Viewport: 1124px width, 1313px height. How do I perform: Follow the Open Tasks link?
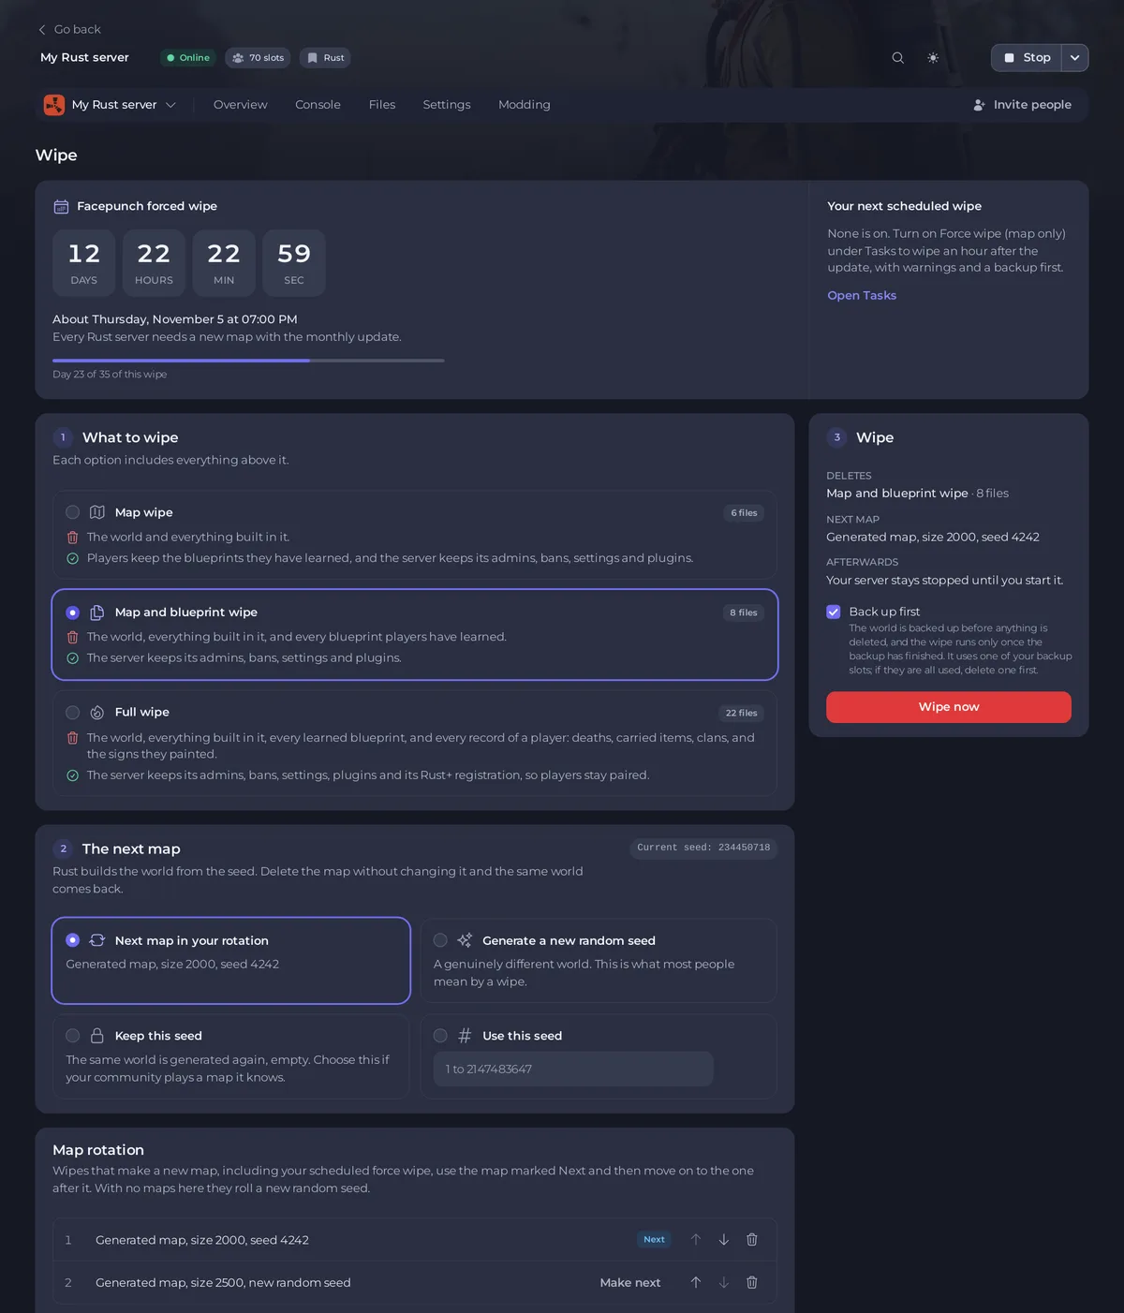point(862,295)
